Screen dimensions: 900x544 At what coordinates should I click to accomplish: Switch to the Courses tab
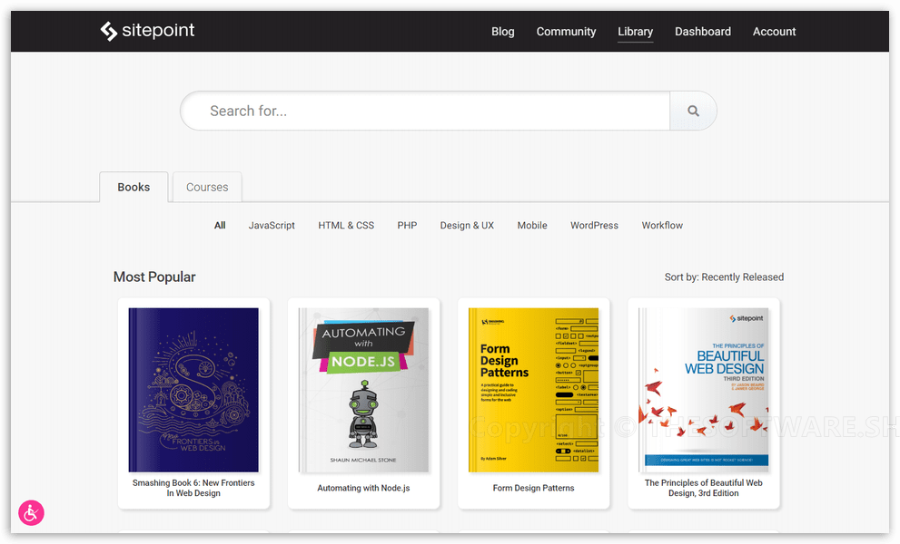(207, 187)
